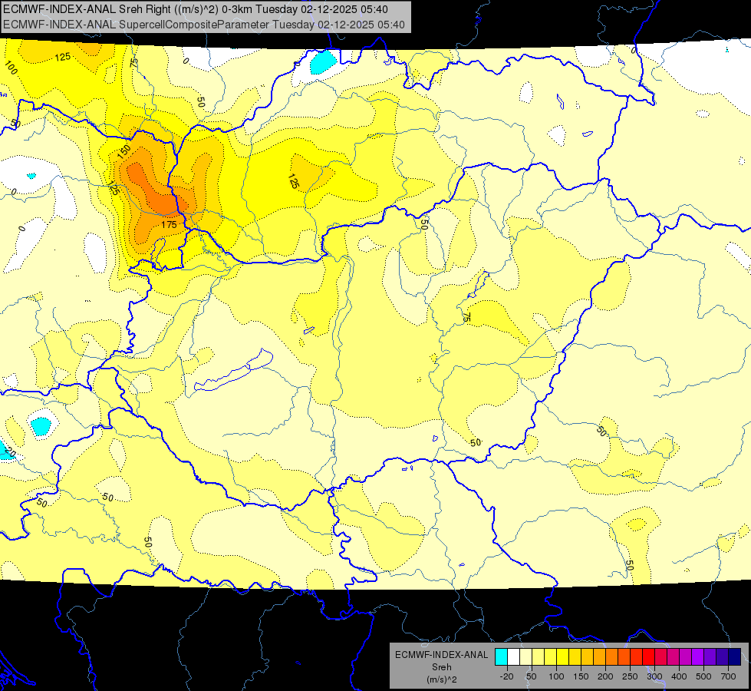Click the 700 legend scale label

click(x=728, y=676)
